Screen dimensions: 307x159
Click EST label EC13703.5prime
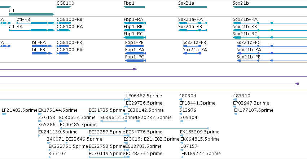pos(143,146)
